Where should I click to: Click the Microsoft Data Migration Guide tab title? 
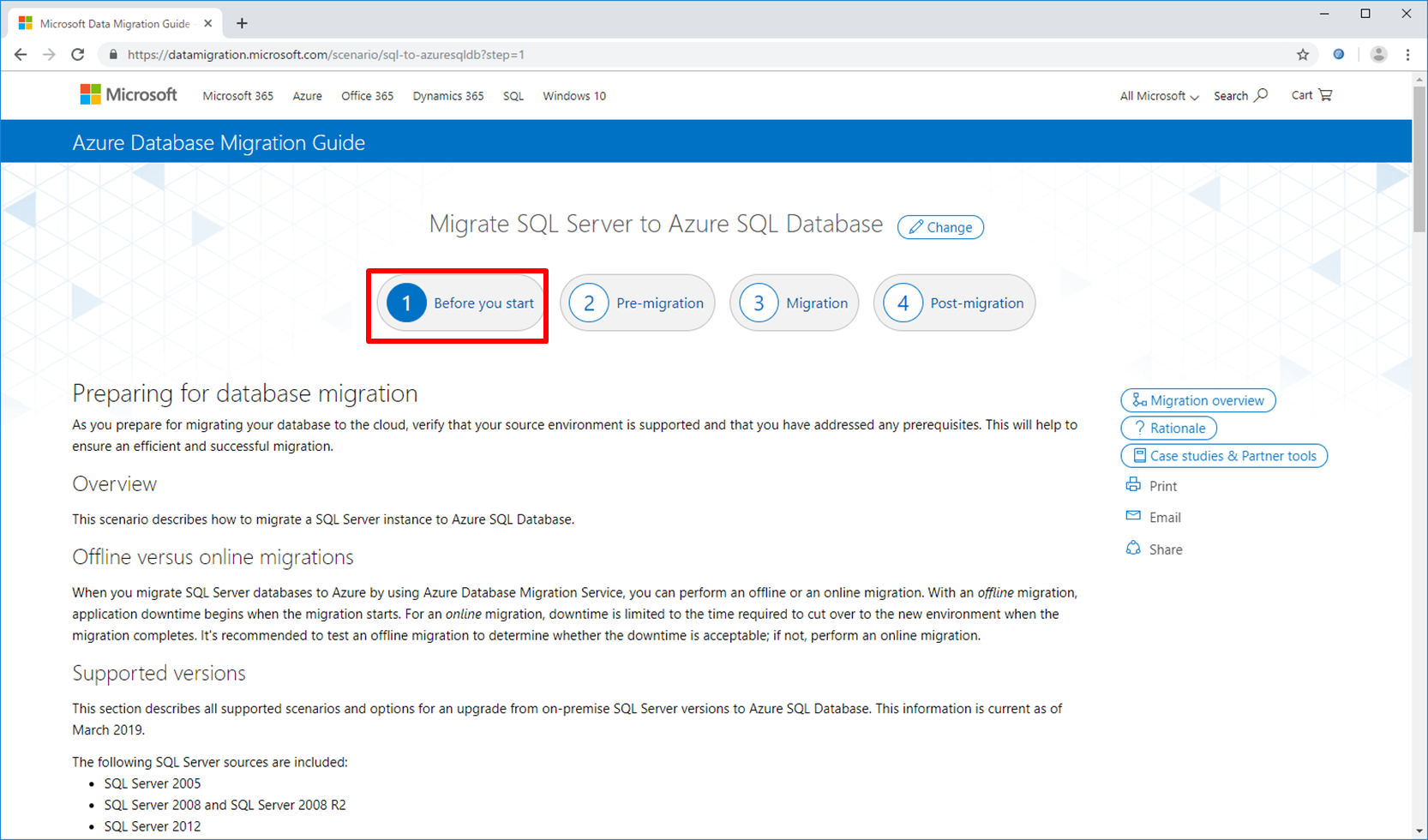pos(115,24)
